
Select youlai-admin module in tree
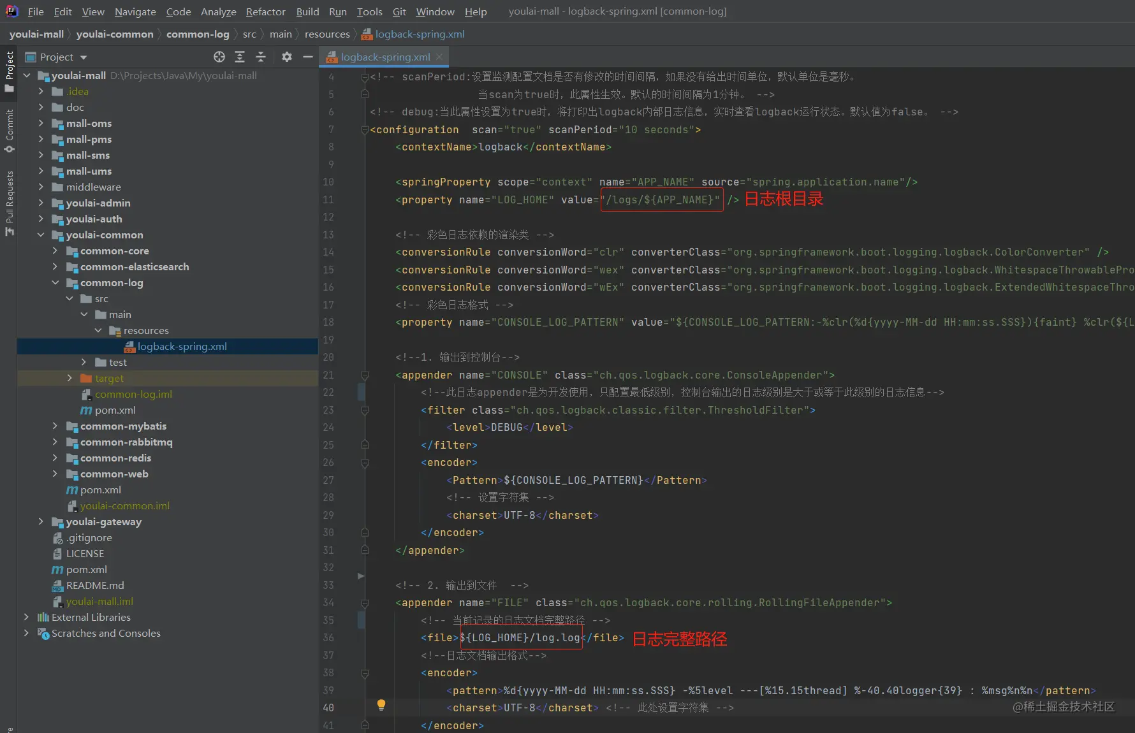(x=98, y=203)
